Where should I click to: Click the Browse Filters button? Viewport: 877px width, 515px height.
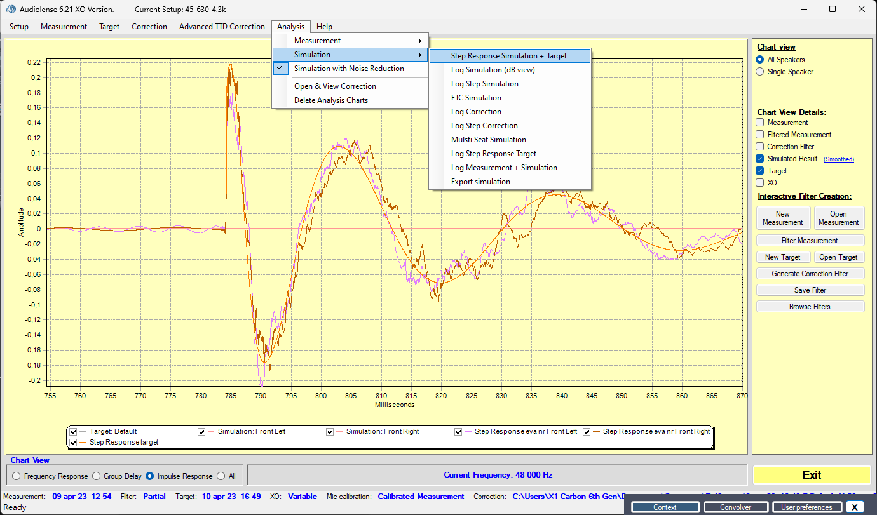810,307
